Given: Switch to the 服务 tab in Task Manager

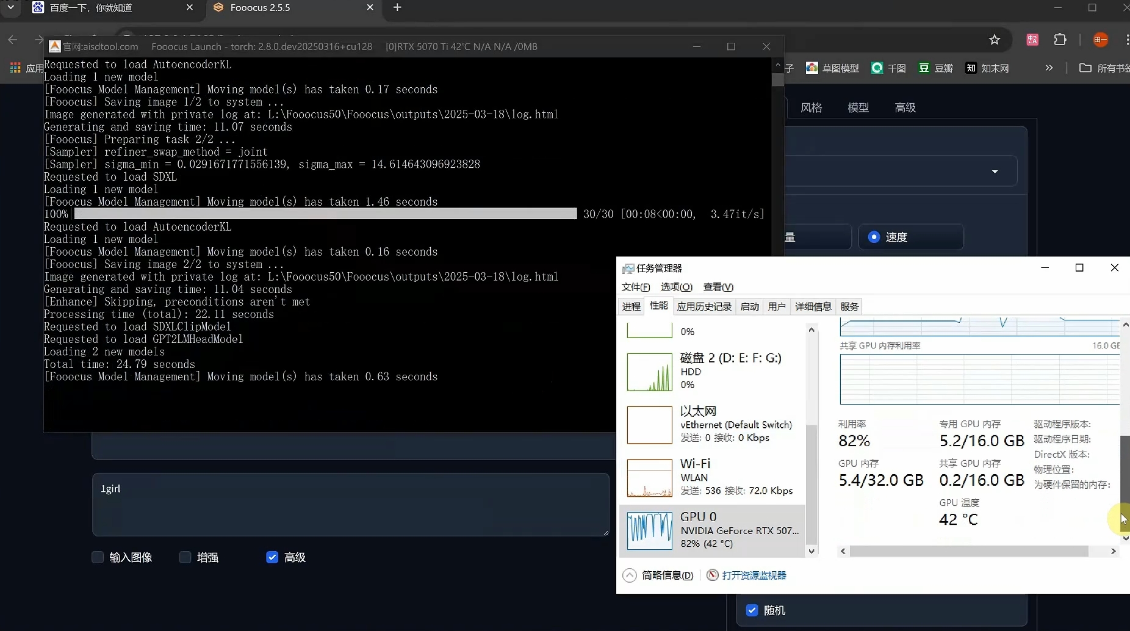Looking at the screenshot, I should [849, 306].
